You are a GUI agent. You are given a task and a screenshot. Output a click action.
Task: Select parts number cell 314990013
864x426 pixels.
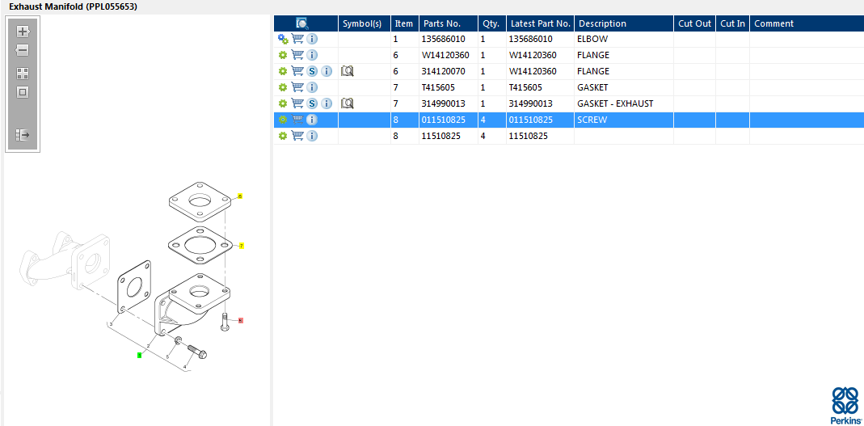449,103
